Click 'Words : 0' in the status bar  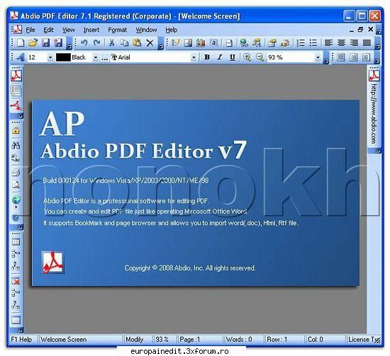coord(239,339)
